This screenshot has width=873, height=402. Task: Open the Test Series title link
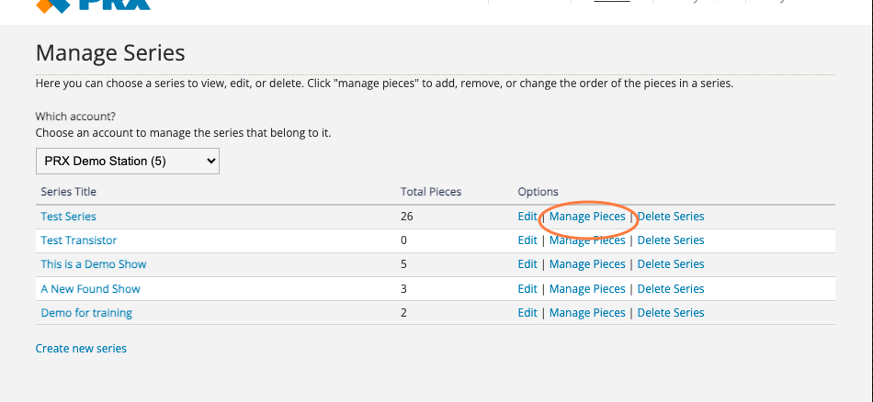click(x=69, y=217)
